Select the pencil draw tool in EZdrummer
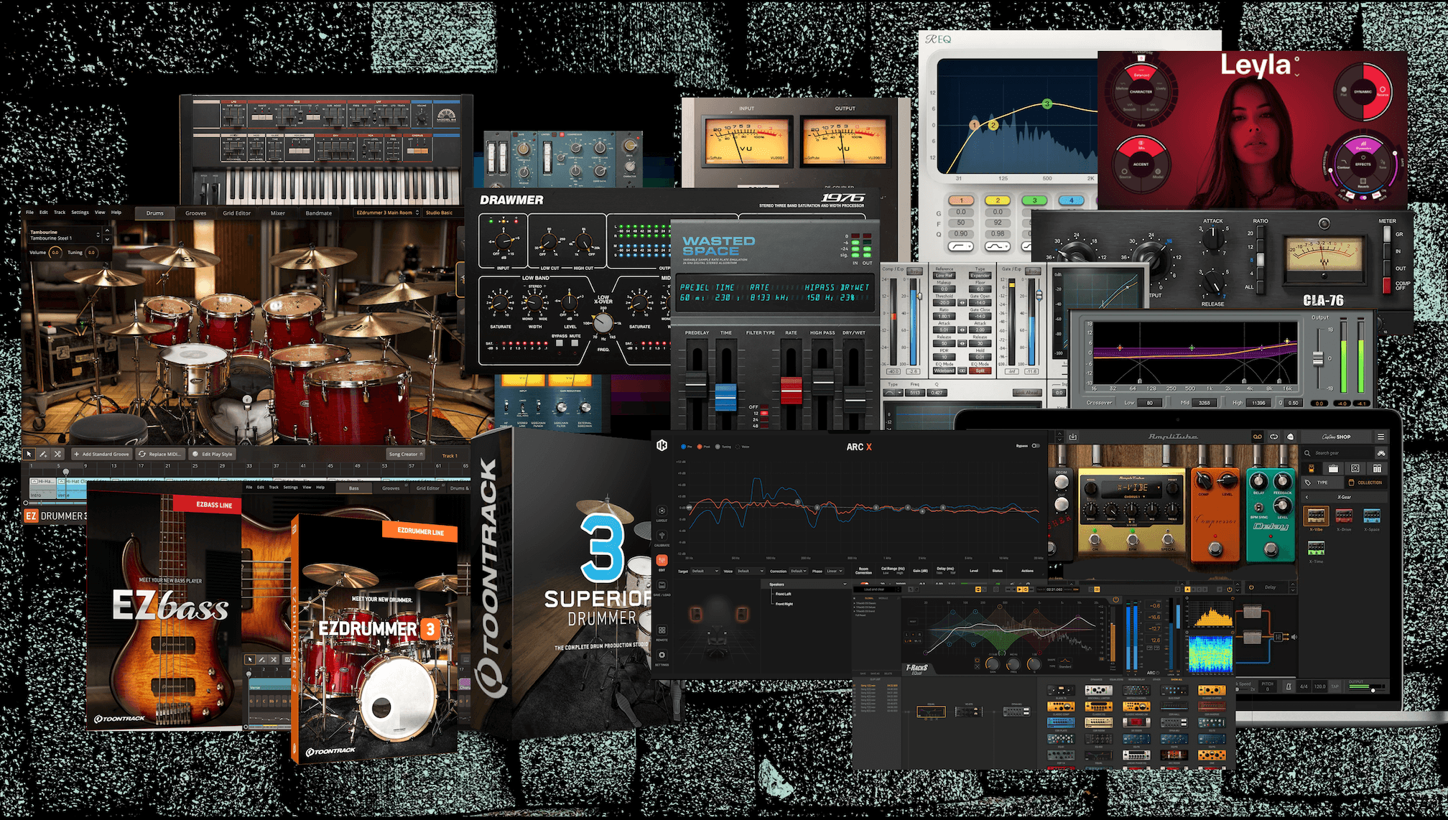 point(43,454)
